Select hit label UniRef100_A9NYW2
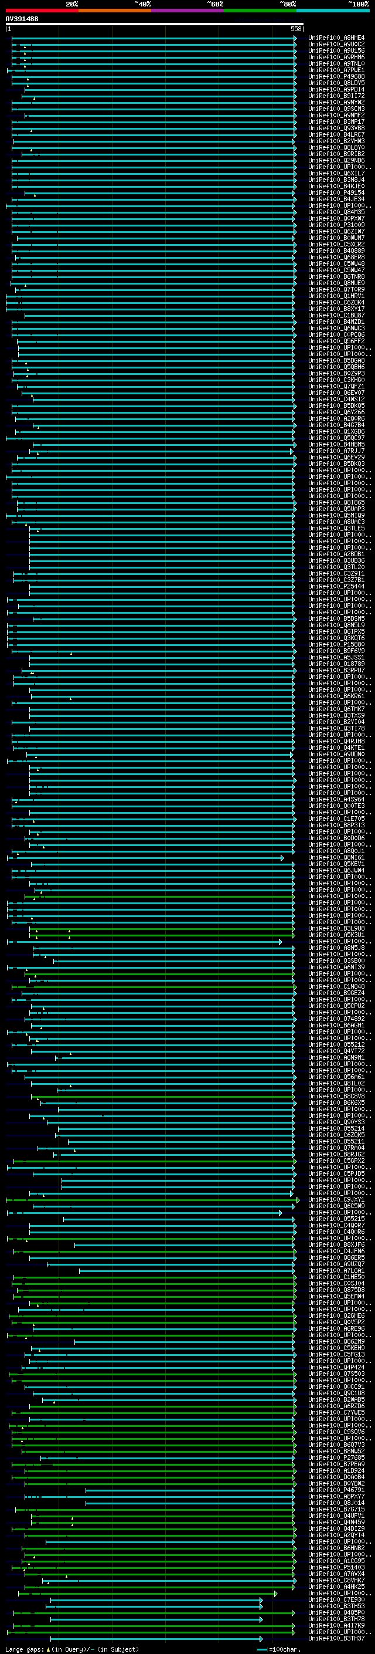 (x=336, y=102)
